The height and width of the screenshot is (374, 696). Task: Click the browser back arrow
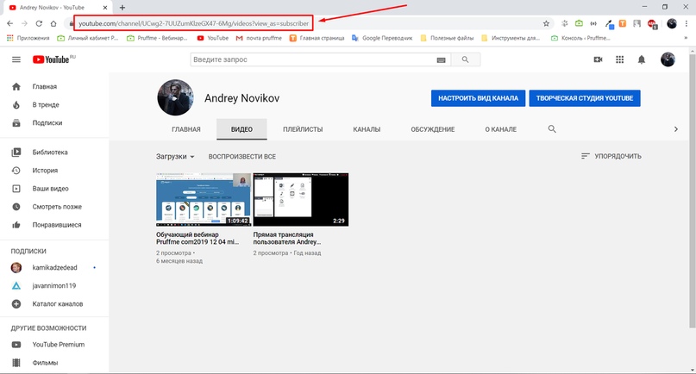coord(9,23)
